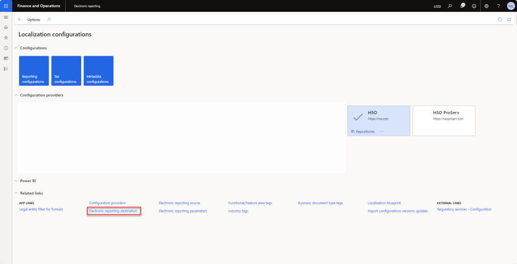Open Business document type tags link
517x264 pixels.
click(x=321, y=203)
